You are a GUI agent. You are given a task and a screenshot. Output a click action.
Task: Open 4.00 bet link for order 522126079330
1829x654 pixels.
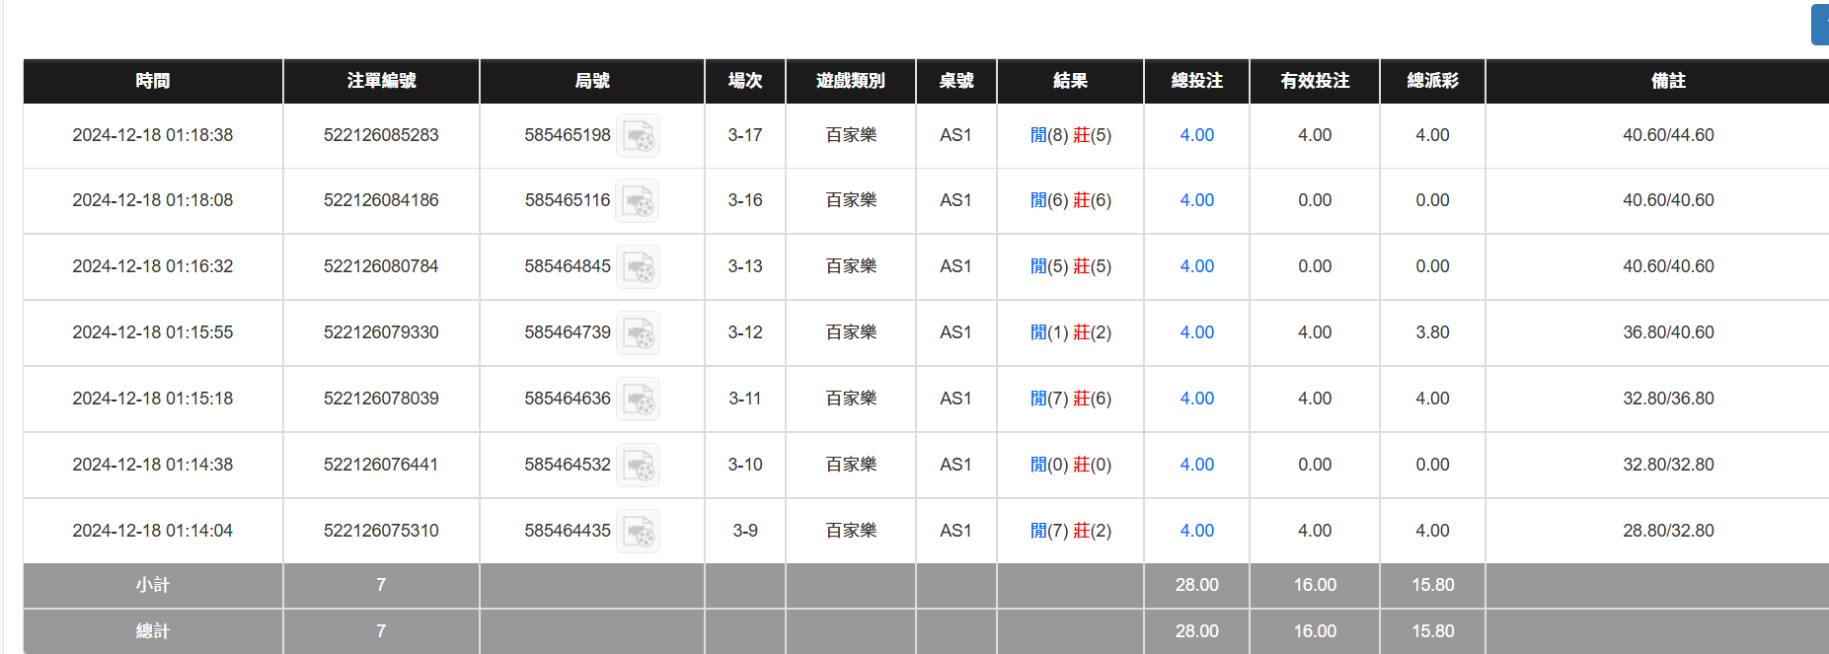click(1196, 332)
